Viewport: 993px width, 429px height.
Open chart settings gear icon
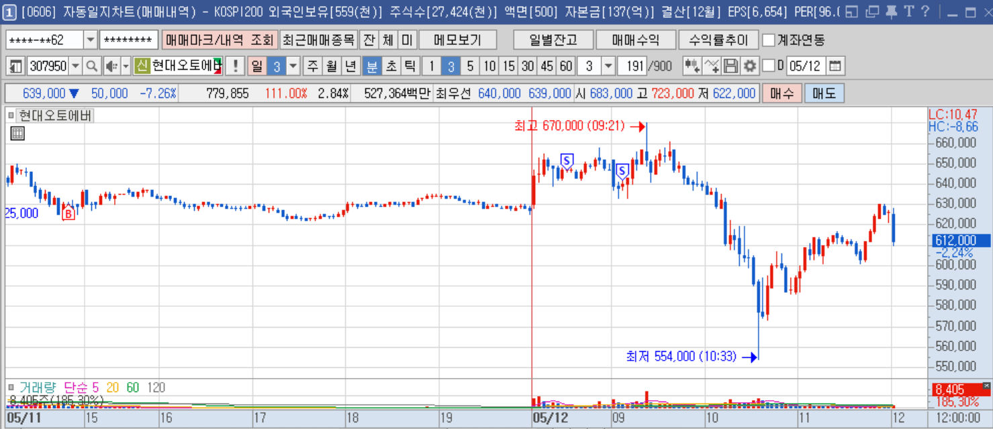point(750,66)
